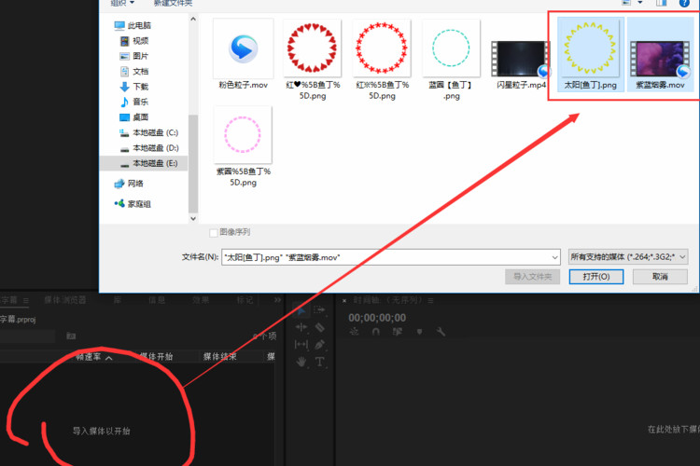
Task: Select 本地磁盘 (D:) in the sidebar
Action: pyautogui.click(x=154, y=148)
